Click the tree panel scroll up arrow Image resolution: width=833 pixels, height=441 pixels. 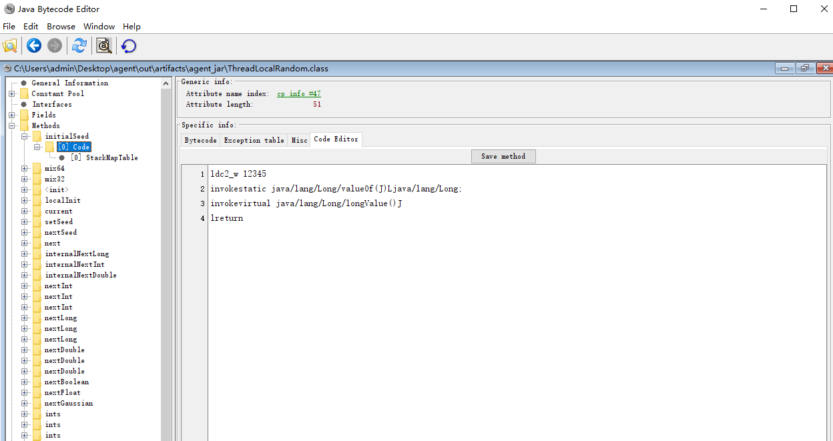click(x=167, y=83)
